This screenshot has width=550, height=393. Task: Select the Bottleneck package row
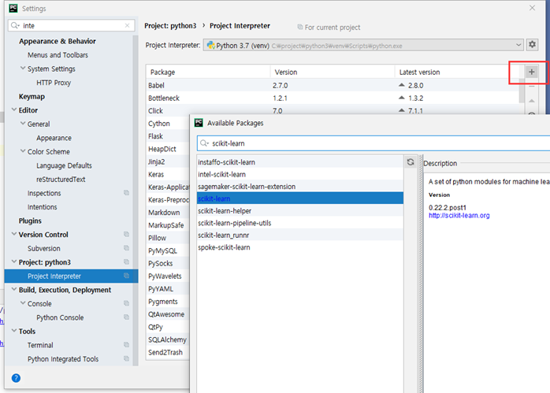pyautogui.click(x=333, y=98)
